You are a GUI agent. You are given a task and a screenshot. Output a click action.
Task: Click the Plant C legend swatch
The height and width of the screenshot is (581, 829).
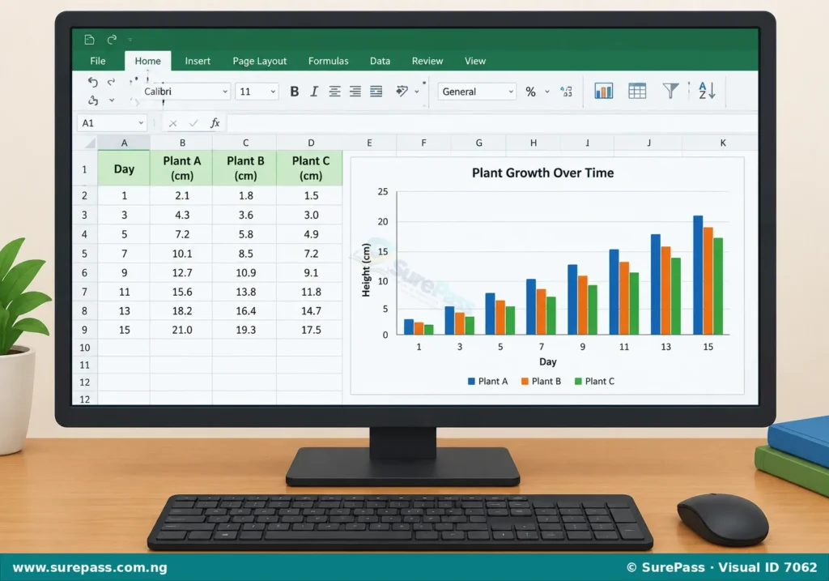coord(578,381)
